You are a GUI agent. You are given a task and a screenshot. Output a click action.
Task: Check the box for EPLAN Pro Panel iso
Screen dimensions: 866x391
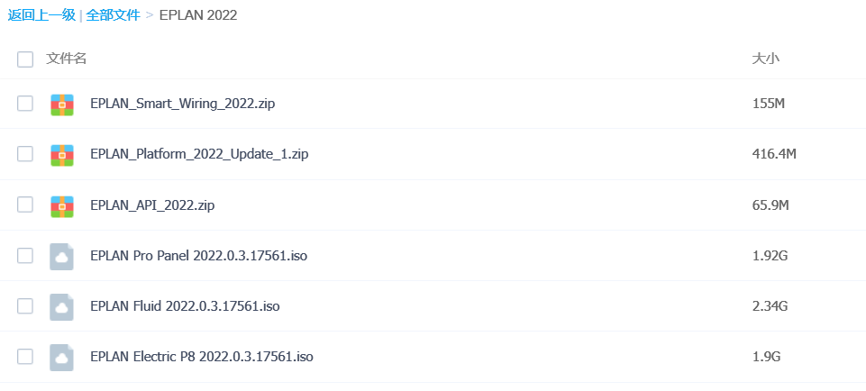point(25,256)
